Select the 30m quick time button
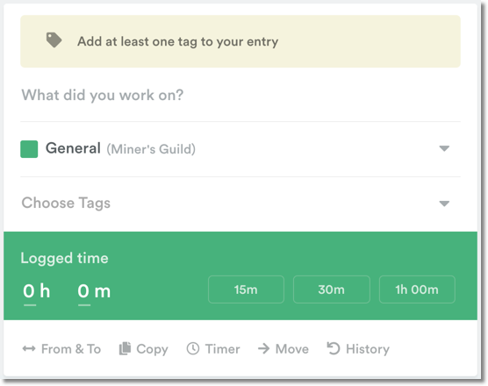Image resolution: width=488 pixels, height=386 pixels. (x=332, y=289)
